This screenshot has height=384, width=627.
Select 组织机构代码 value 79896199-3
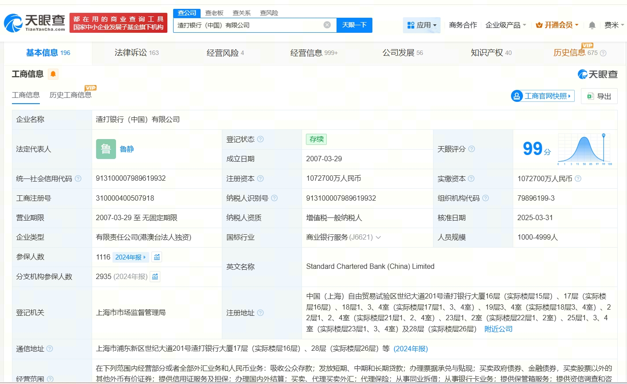[536, 198]
